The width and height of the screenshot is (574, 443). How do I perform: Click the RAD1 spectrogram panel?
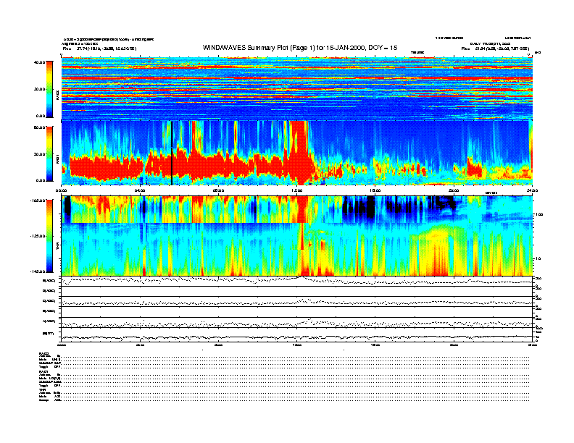296,153
